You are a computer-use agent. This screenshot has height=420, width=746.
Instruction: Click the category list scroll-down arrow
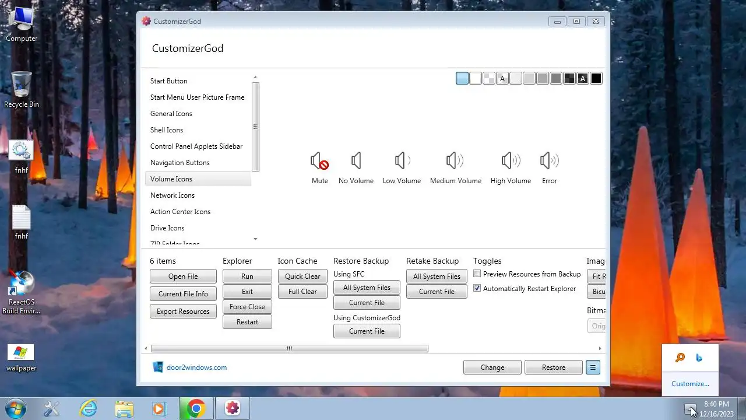tap(255, 239)
